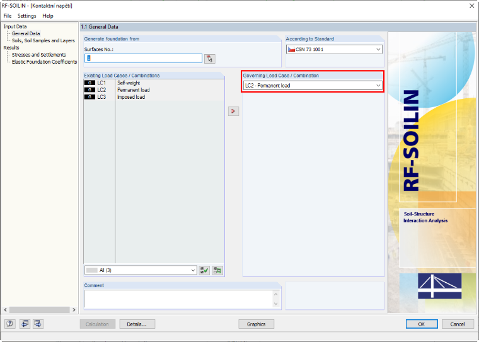
Task: Select General Data in tree
Action: (x=26, y=33)
